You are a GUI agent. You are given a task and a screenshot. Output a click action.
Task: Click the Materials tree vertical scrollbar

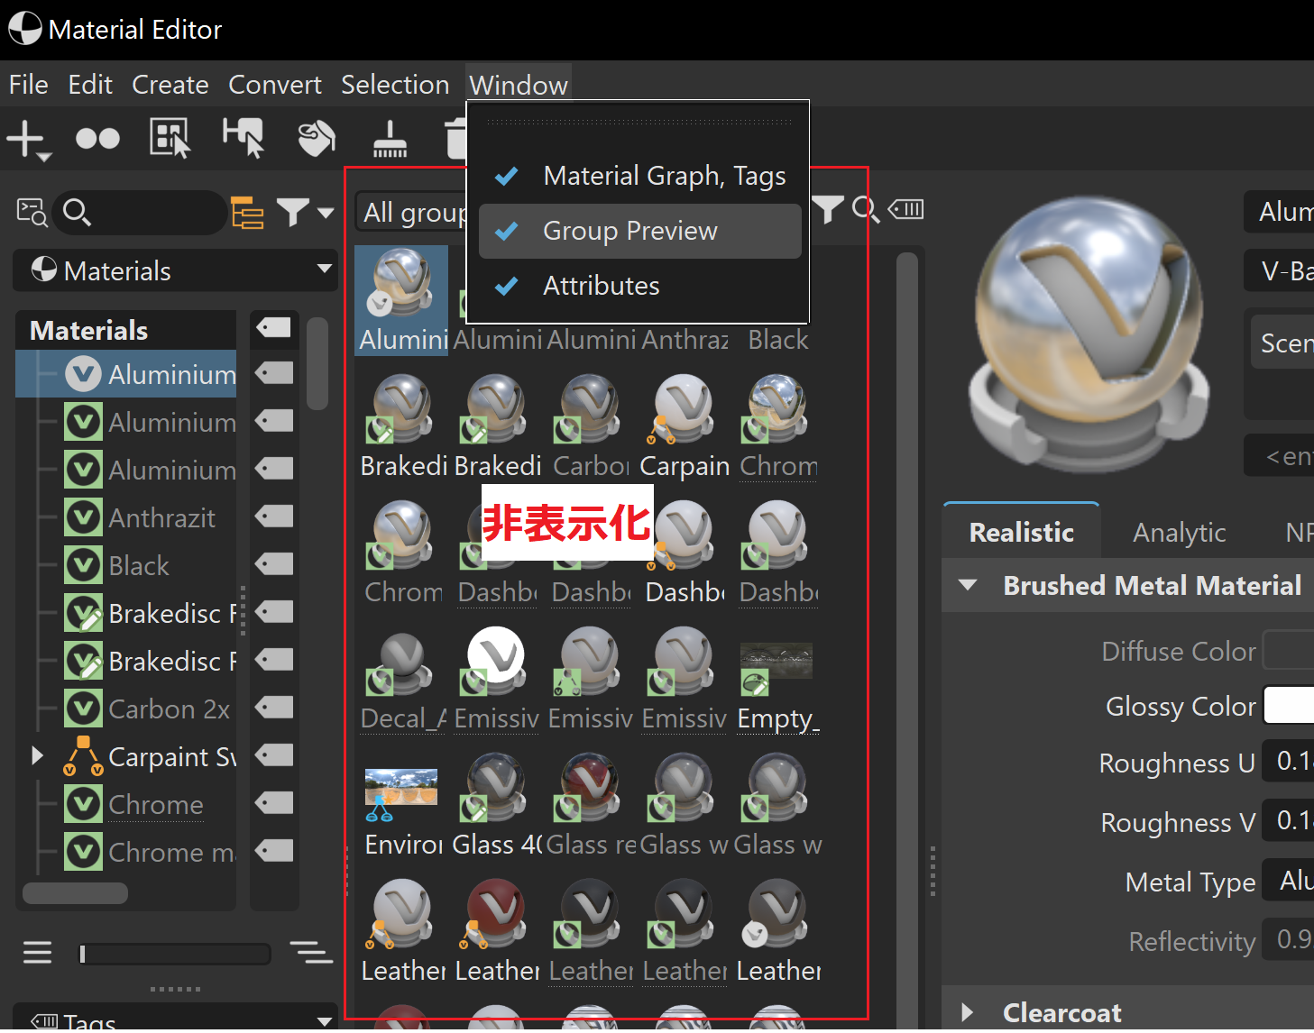317,363
